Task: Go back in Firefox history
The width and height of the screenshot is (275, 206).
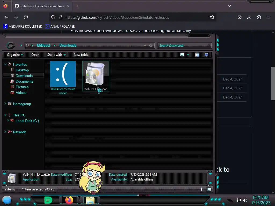Action: (6, 17)
